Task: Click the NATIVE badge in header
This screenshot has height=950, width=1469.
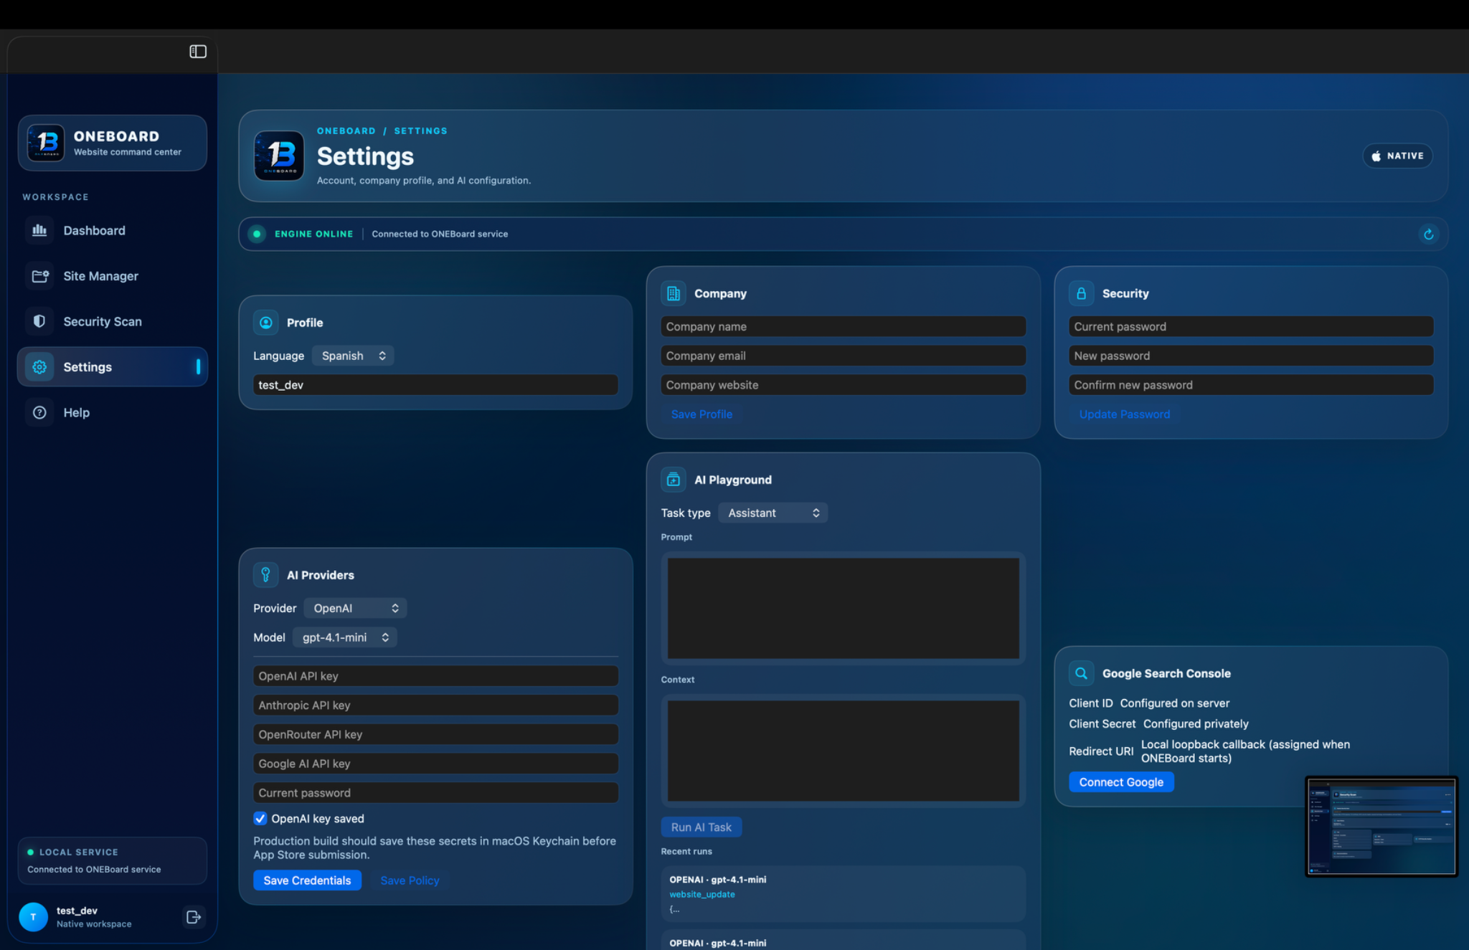Action: (x=1397, y=156)
